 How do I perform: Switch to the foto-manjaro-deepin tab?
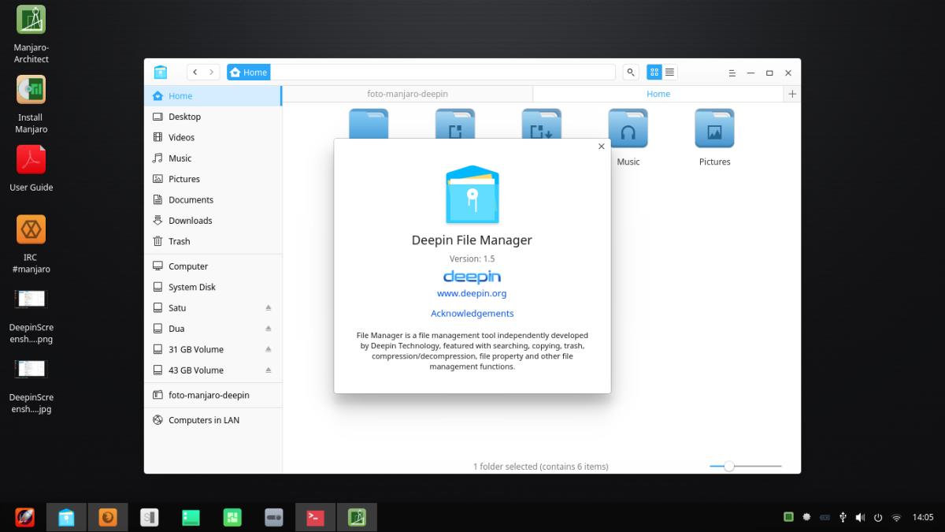407,94
